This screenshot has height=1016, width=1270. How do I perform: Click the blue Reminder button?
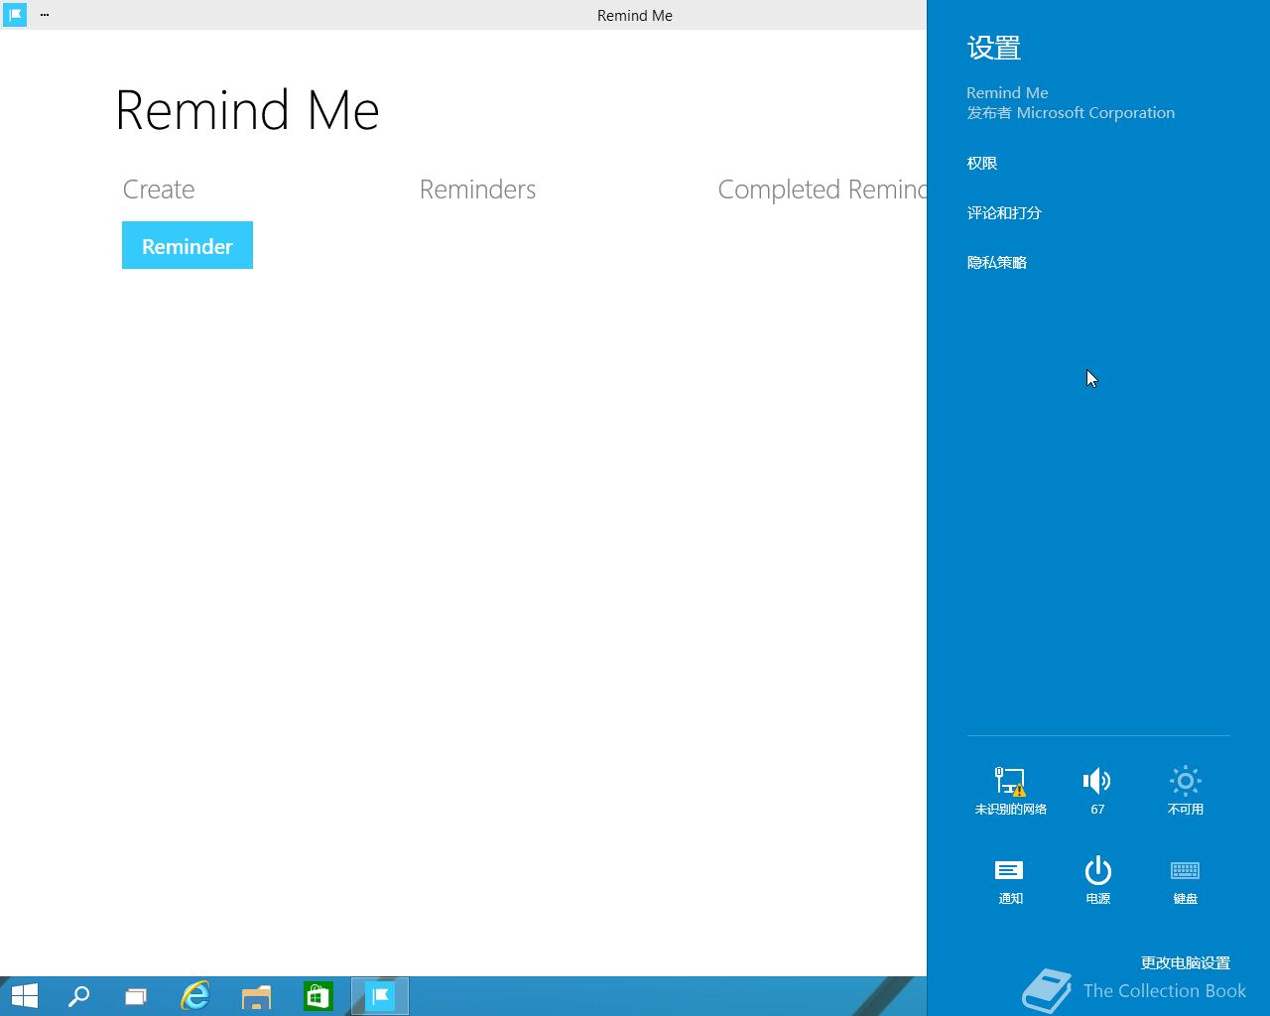(x=188, y=245)
